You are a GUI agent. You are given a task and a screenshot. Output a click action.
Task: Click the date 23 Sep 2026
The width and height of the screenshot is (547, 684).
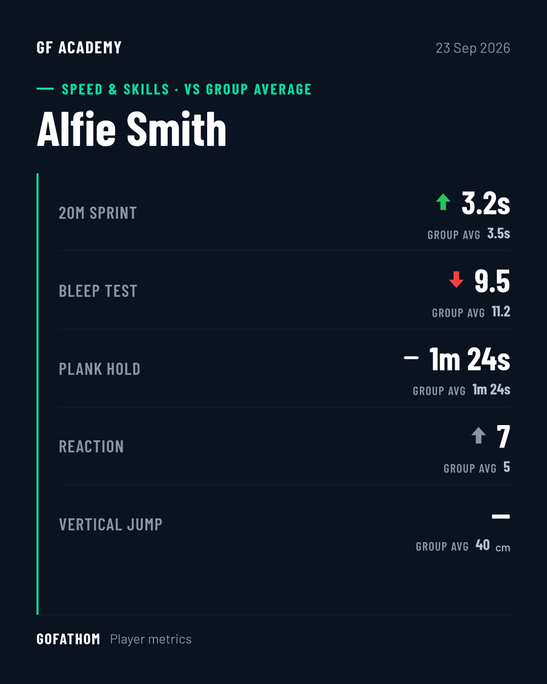473,48
